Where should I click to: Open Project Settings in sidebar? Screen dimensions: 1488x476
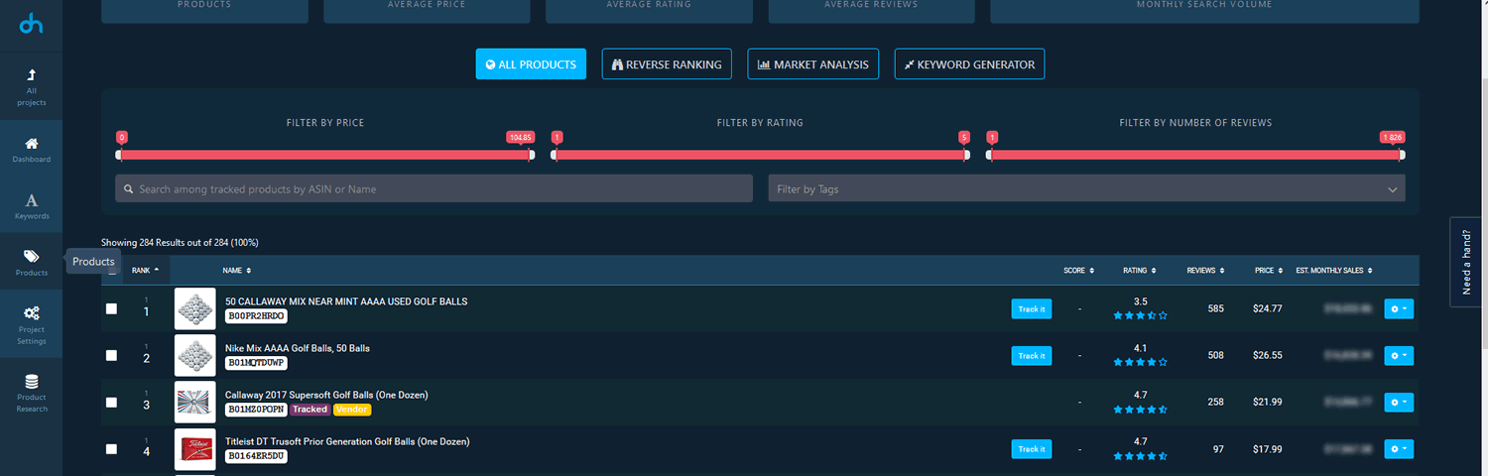point(32,324)
